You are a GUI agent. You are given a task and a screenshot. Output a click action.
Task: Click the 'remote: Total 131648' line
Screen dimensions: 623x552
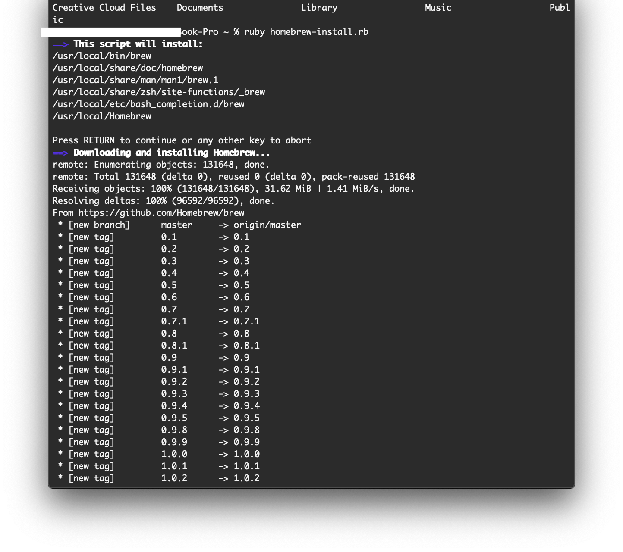coord(234,177)
